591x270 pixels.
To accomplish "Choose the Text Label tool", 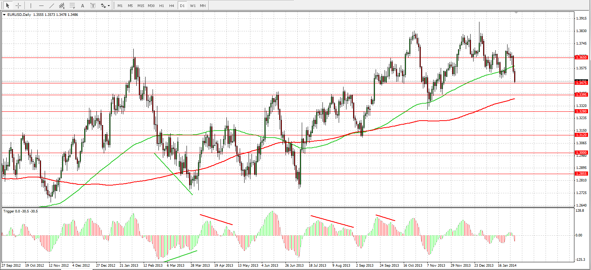I will coord(93,6).
